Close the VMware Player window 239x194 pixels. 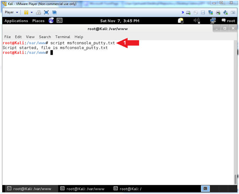point(231,3)
